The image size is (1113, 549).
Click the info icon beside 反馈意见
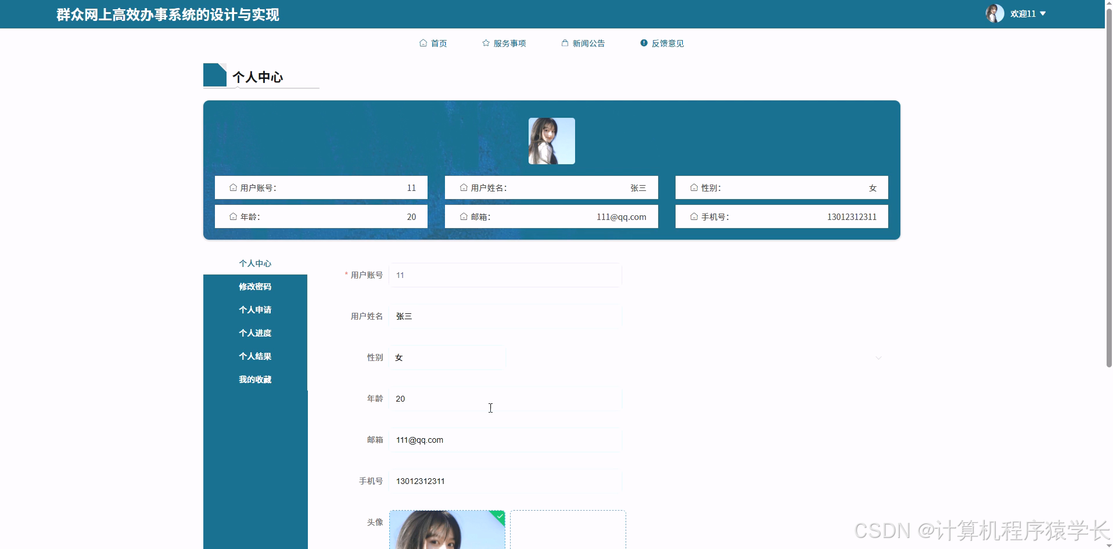643,42
